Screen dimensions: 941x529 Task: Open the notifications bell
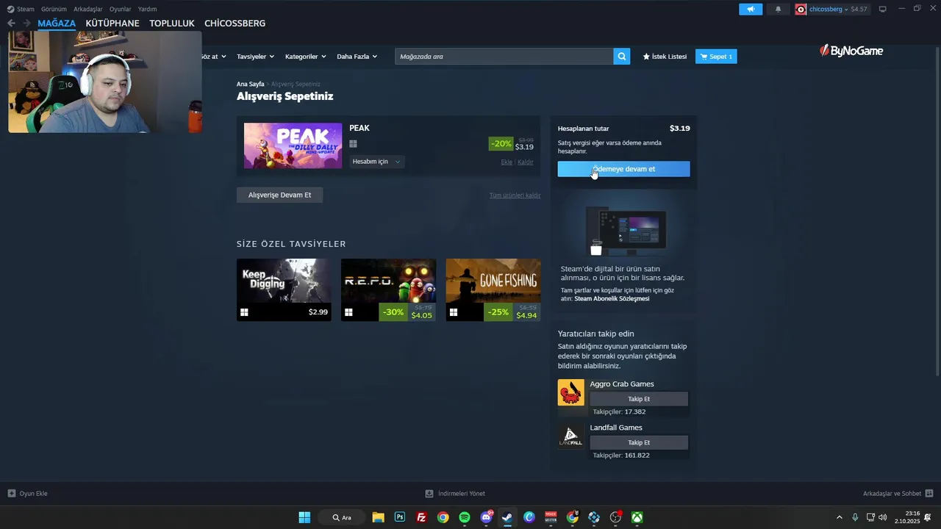point(778,9)
